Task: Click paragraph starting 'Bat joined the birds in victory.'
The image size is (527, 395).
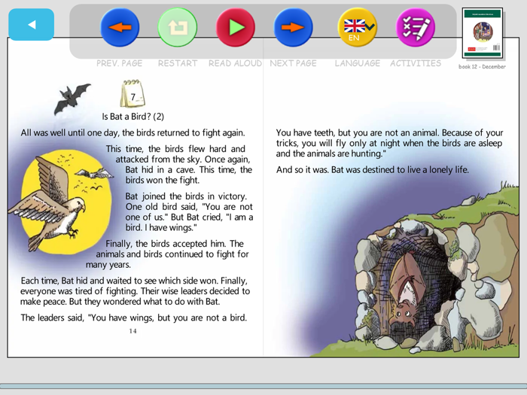Action: point(189,211)
